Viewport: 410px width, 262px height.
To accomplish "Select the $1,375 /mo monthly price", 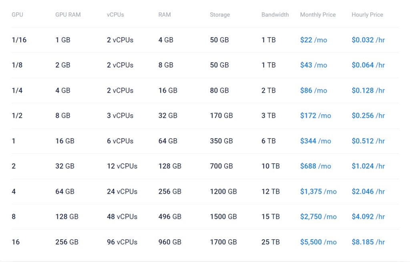I will (x=318, y=192).
